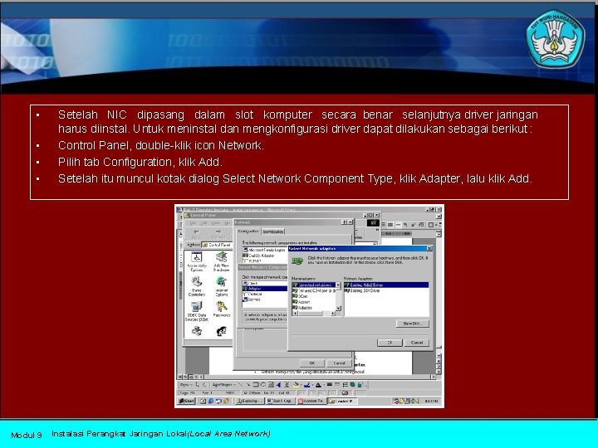Insert WordArt from drawing toolbar

(x=278, y=385)
